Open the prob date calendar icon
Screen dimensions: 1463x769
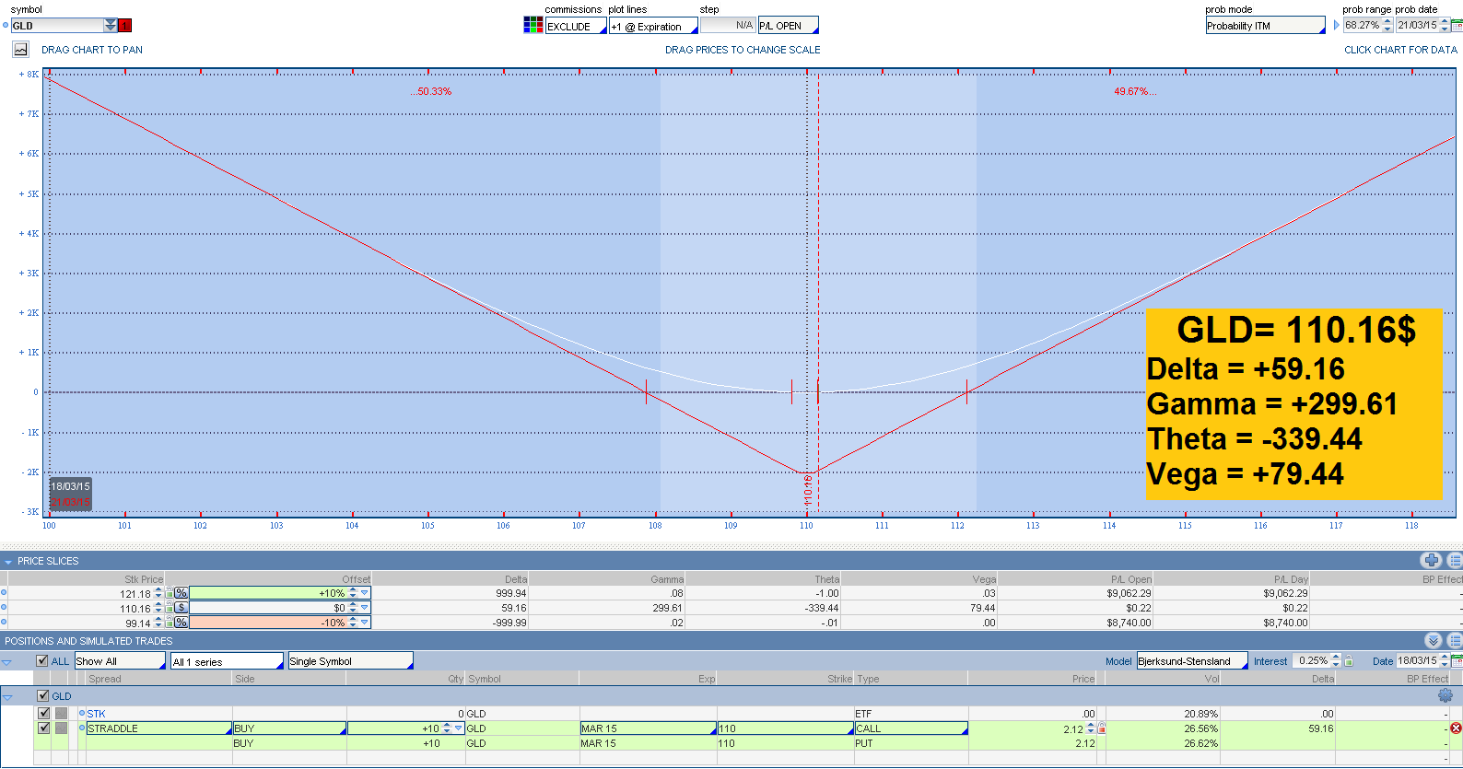click(1457, 26)
